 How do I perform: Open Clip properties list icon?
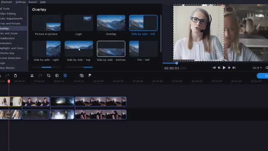click(65, 75)
